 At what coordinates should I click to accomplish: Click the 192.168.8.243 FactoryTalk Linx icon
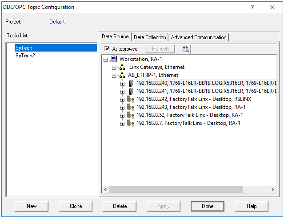[x=131, y=107]
